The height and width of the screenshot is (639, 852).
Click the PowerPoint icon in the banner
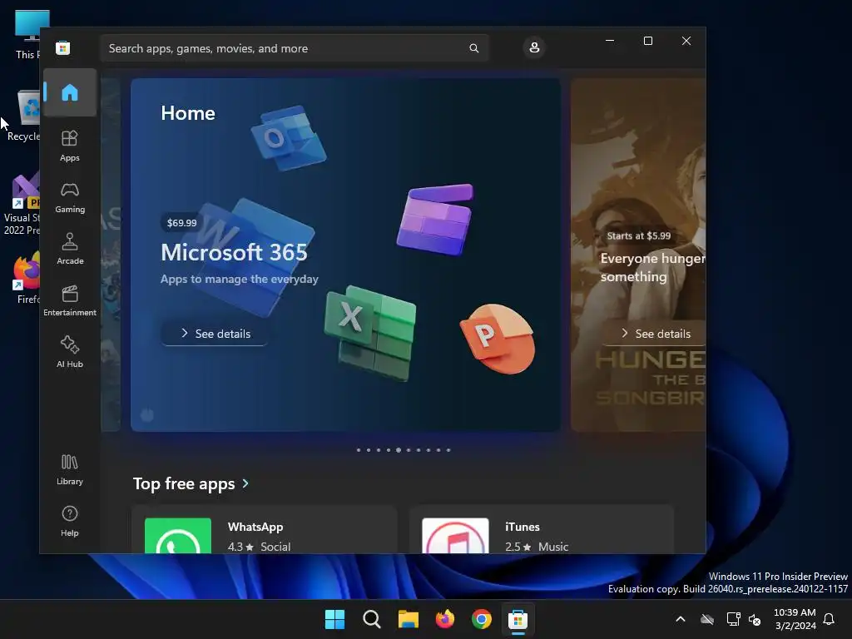tap(498, 339)
